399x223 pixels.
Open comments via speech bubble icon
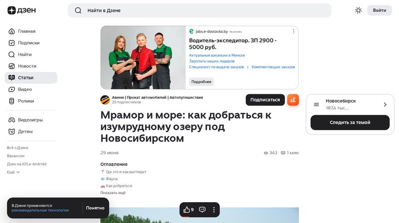202,210
